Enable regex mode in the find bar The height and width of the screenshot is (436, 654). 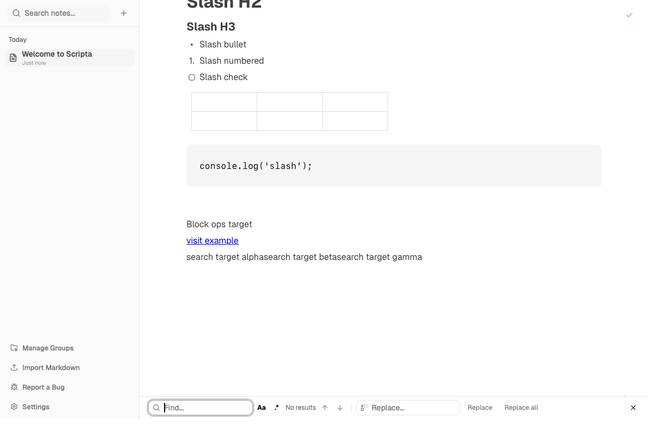point(276,407)
